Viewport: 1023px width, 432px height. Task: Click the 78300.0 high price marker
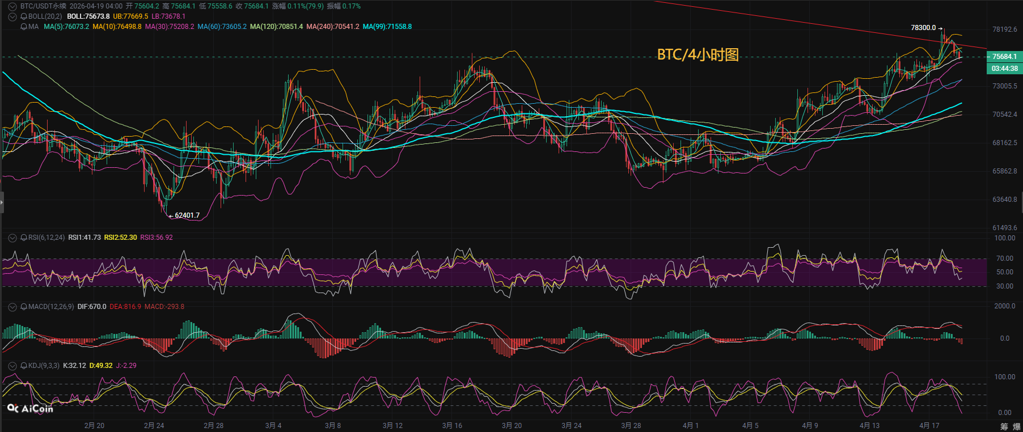tap(923, 28)
